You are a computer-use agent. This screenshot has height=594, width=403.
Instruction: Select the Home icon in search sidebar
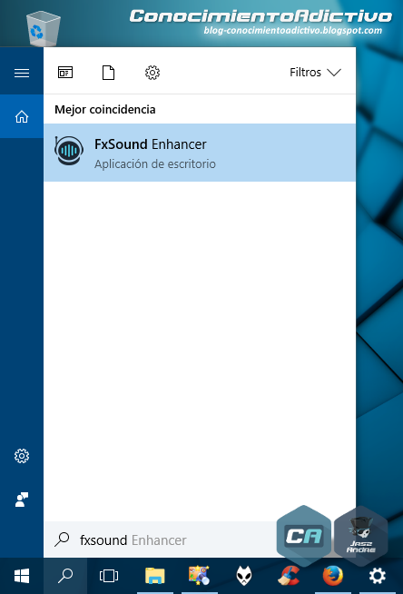coord(22,116)
